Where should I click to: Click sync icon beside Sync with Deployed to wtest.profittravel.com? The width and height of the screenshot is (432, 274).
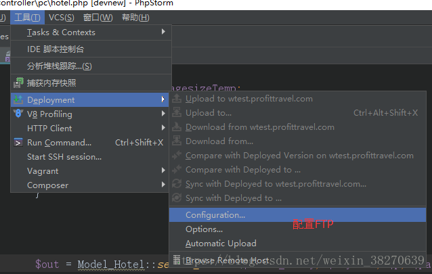[177, 183]
